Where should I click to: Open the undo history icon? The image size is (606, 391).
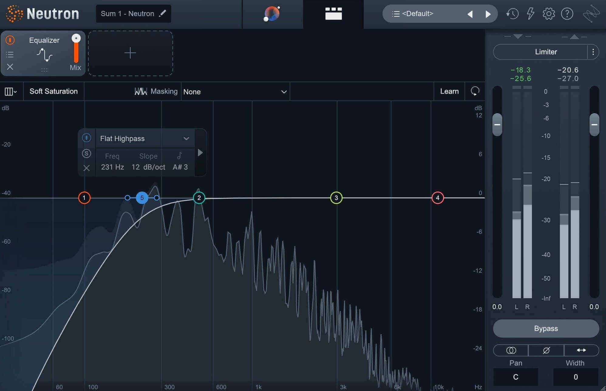512,14
